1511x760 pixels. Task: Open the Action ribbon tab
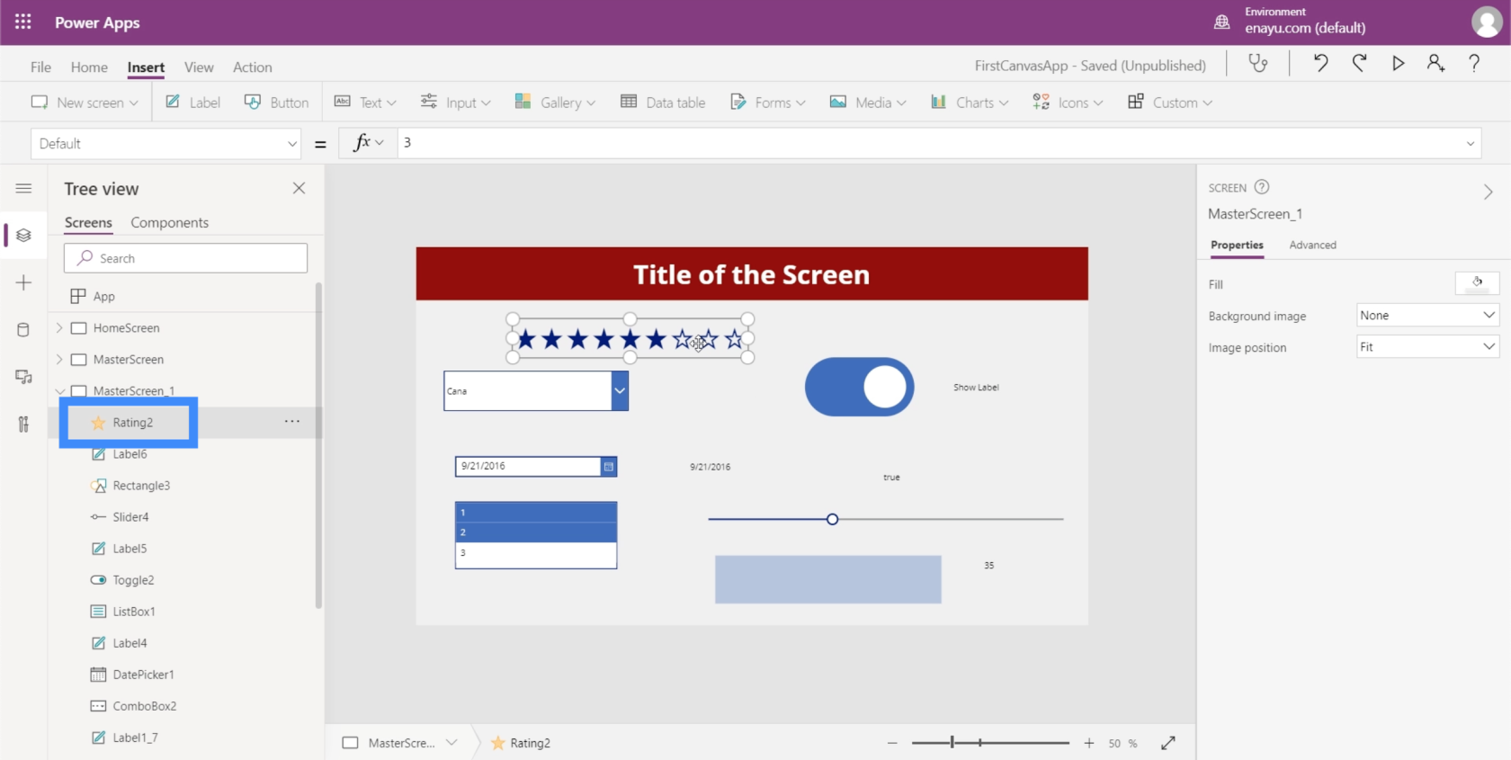253,67
